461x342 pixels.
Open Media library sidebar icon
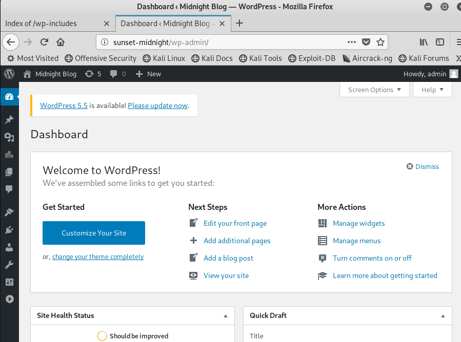pos(9,137)
